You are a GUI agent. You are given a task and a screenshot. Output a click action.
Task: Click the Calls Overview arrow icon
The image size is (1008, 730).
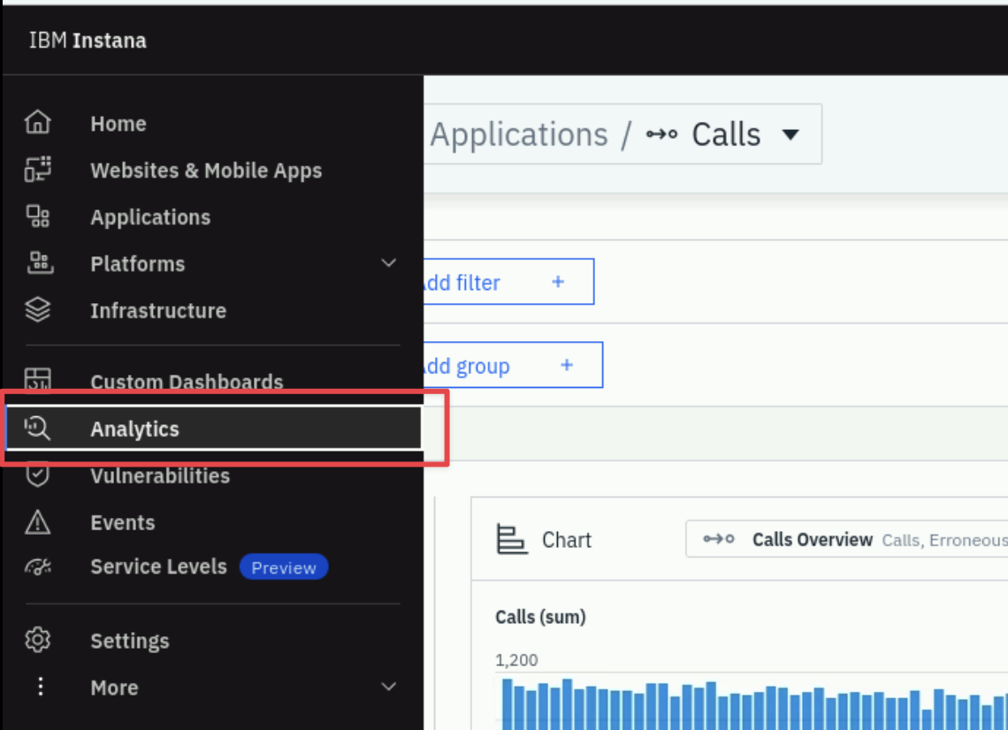click(719, 538)
